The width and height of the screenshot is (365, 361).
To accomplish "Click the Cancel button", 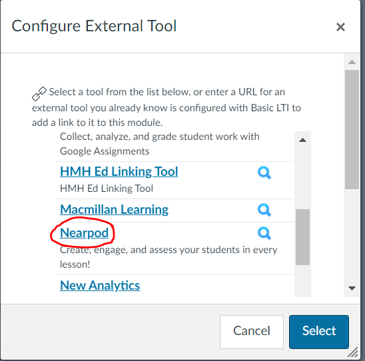I will coord(252,332).
